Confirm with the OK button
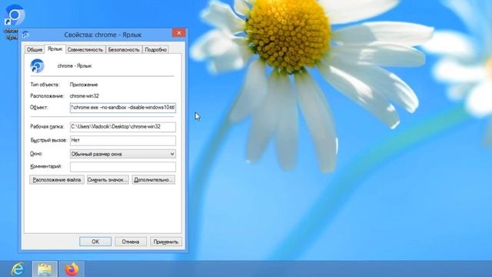Screen dimensions: 492x277 [x=95, y=242]
